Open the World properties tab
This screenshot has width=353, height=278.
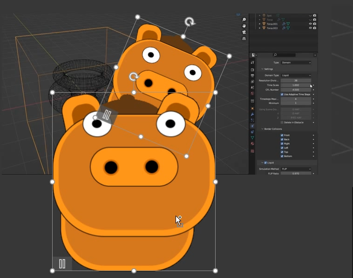pos(252,93)
